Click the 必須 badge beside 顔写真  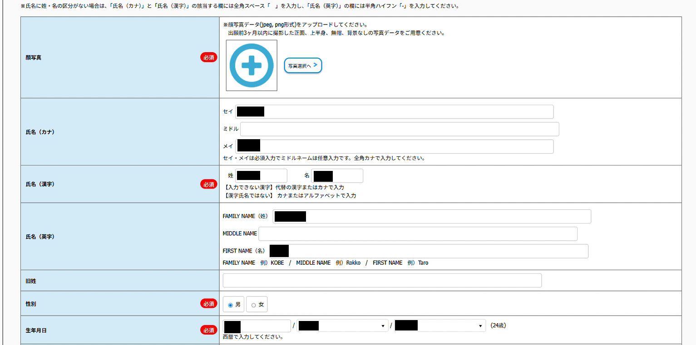208,58
